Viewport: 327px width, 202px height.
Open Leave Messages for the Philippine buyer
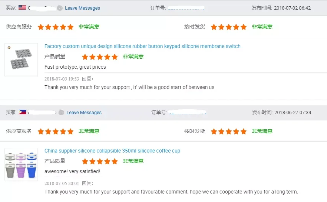84,112
